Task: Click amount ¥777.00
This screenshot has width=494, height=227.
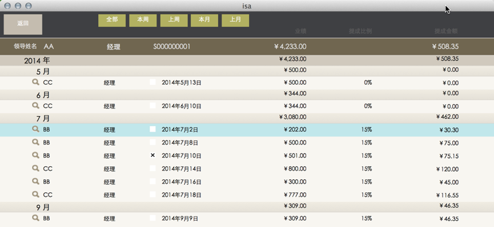Action: [x=295, y=195]
